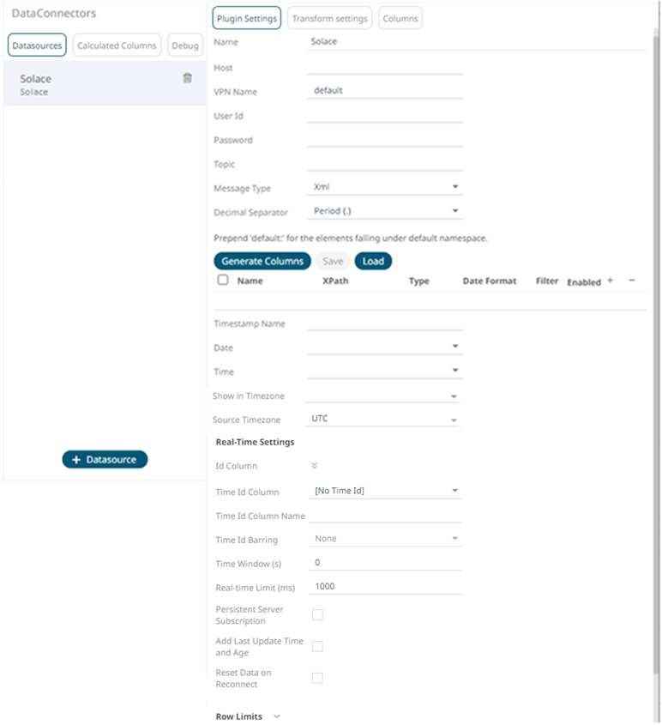Enable Persistent Server Subscription checkbox
This screenshot has height=725, width=662.
coord(317,615)
